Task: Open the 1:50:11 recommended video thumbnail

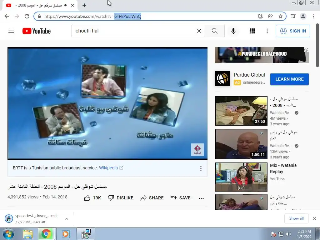Action: [x=241, y=144]
